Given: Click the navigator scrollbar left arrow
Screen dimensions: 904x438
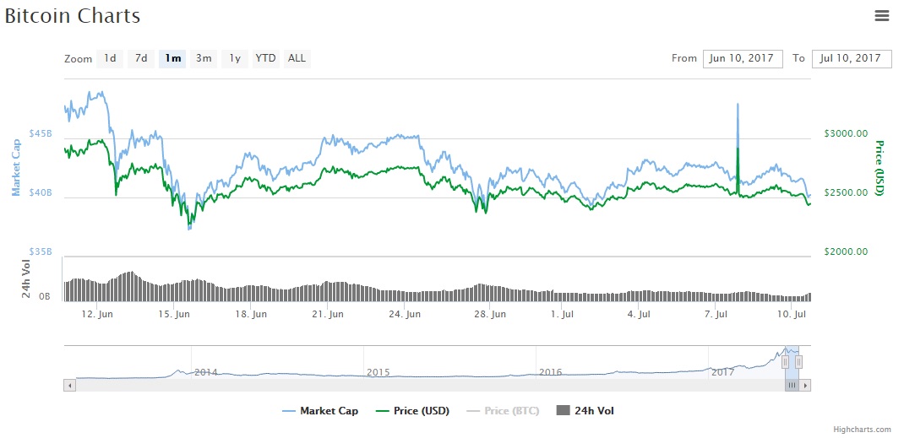Looking at the screenshot, I should [70, 386].
